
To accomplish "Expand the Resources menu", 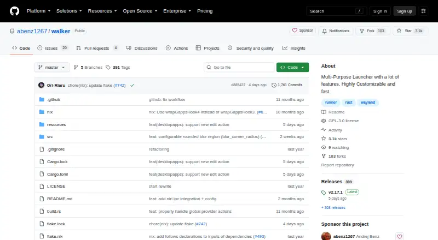I will 102,11.
